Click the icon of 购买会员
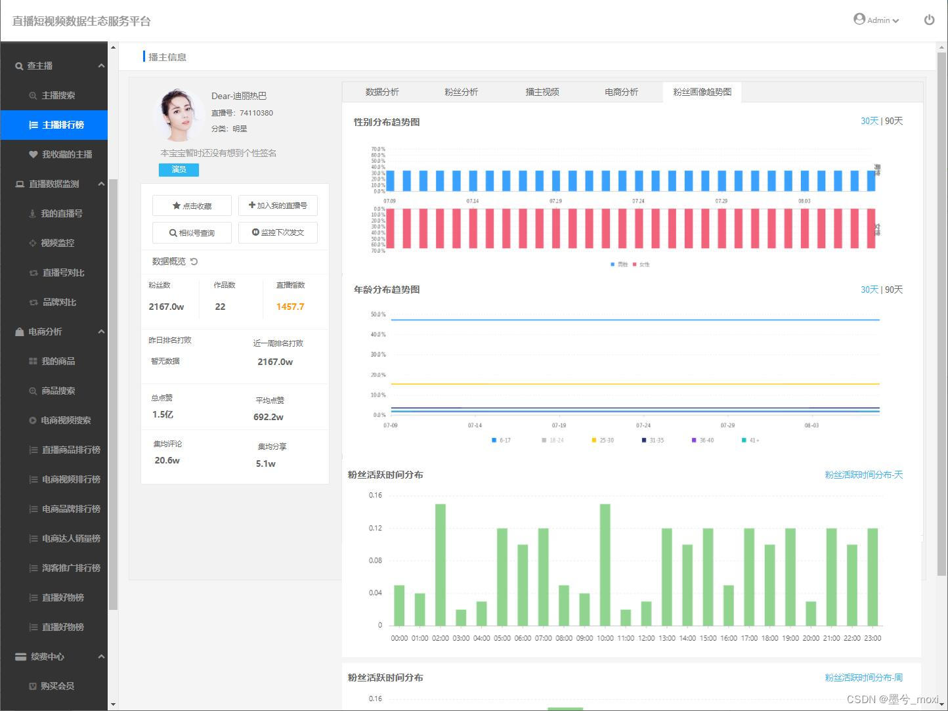The image size is (948, 711). tap(33, 686)
